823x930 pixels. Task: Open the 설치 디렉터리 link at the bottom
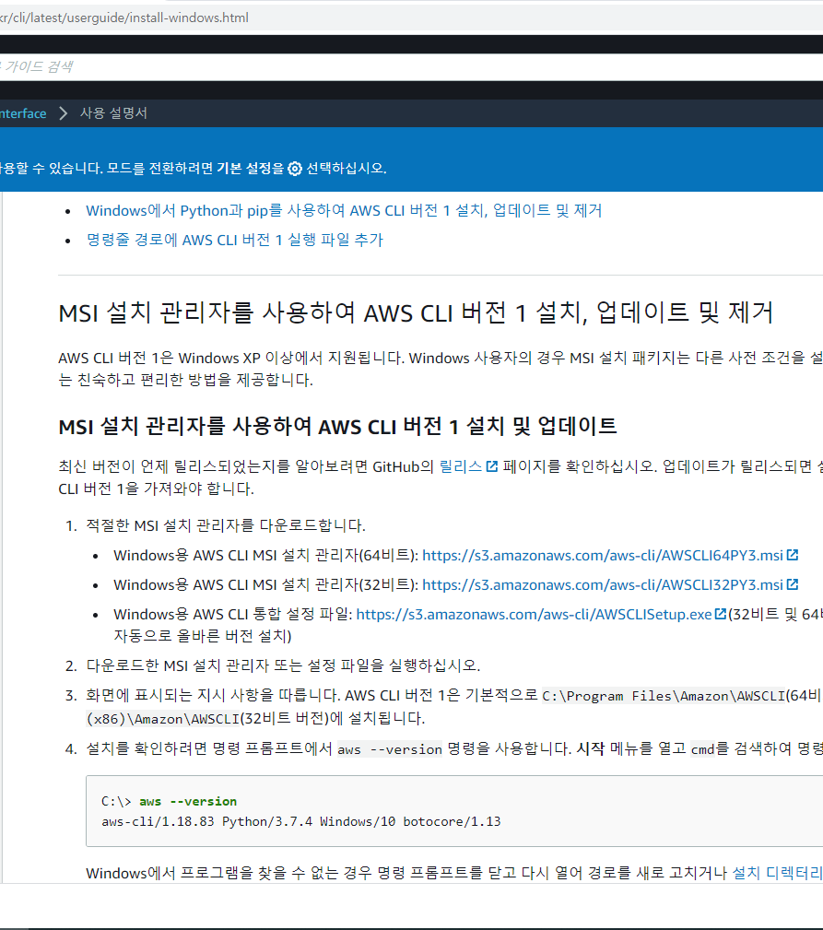777,873
